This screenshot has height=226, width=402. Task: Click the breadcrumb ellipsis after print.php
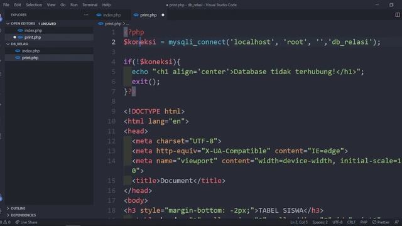128,24
